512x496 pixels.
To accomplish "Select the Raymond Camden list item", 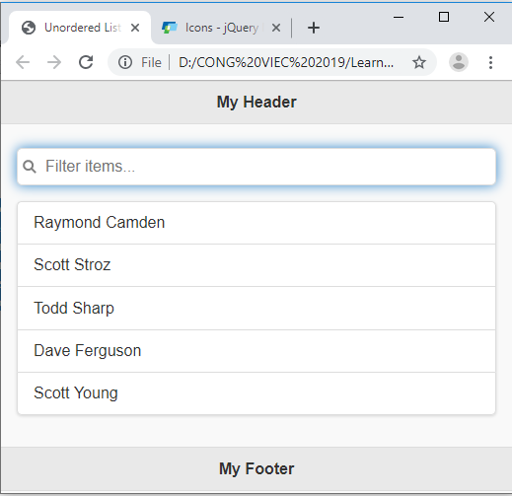I will click(x=256, y=223).
